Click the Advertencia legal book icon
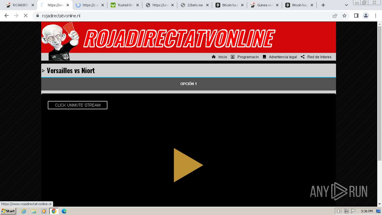This screenshot has width=382, height=215. pyautogui.click(x=264, y=57)
